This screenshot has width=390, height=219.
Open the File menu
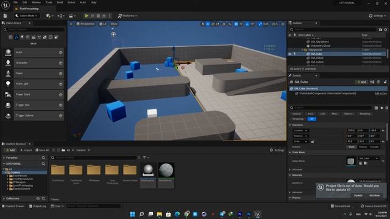[15, 2]
